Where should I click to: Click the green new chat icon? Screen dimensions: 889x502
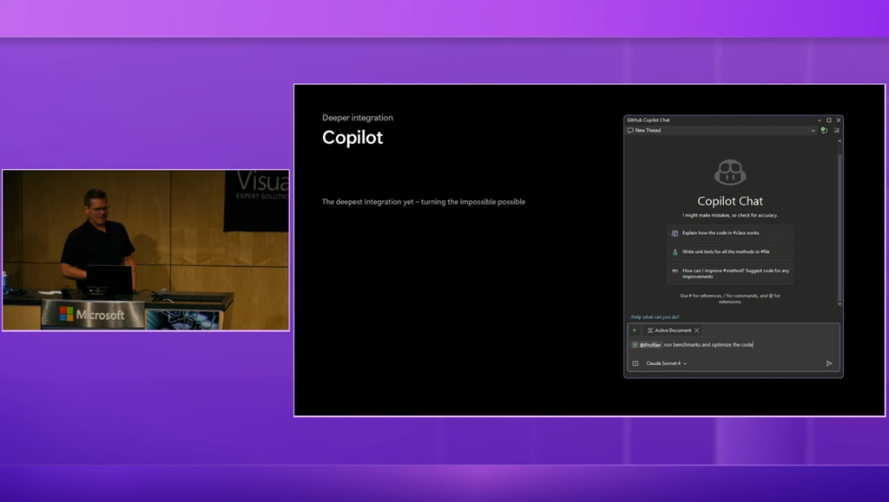pos(824,130)
